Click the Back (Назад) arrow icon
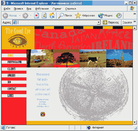The width and height of the screenshot is (138, 131). point(5,16)
